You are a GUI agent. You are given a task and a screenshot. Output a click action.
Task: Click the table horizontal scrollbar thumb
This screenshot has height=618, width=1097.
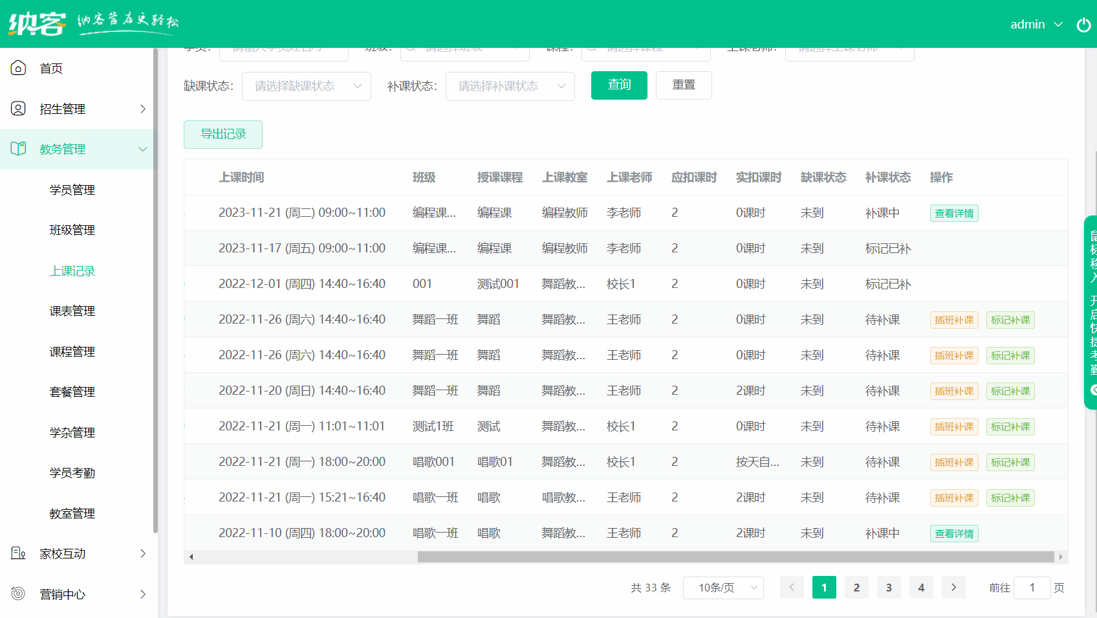click(735, 557)
